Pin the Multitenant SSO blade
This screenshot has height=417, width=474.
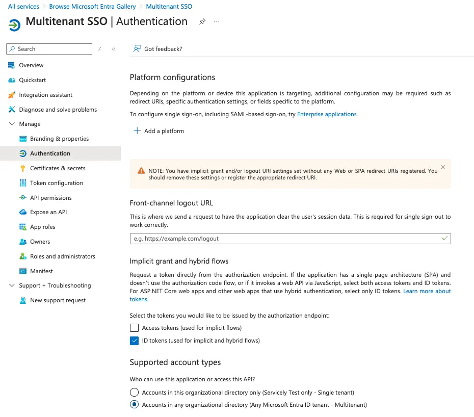click(x=202, y=21)
